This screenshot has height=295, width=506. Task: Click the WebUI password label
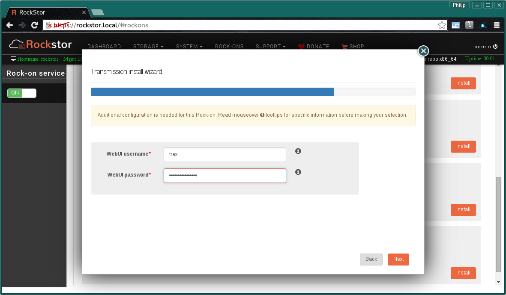coord(129,175)
